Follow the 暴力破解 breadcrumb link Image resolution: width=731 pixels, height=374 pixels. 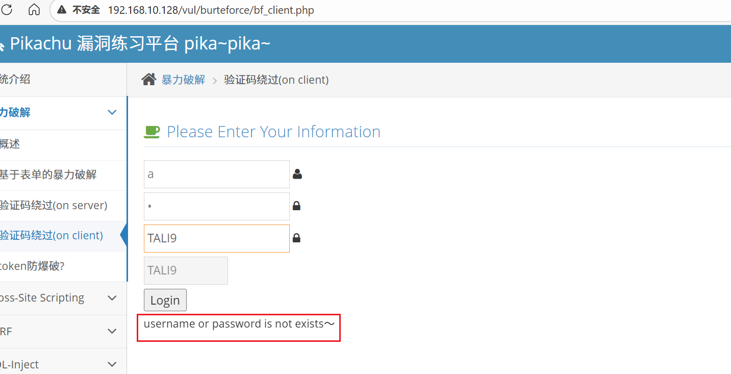point(183,80)
